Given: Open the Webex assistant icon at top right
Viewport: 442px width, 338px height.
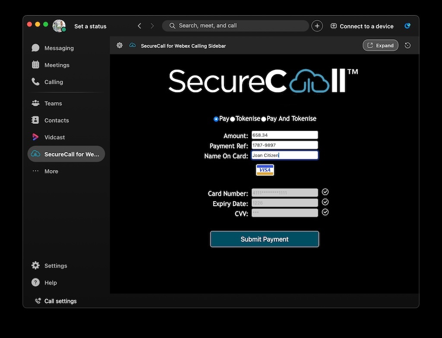Looking at the screenshot, I should pyautogui.click(x=407, y=26).
